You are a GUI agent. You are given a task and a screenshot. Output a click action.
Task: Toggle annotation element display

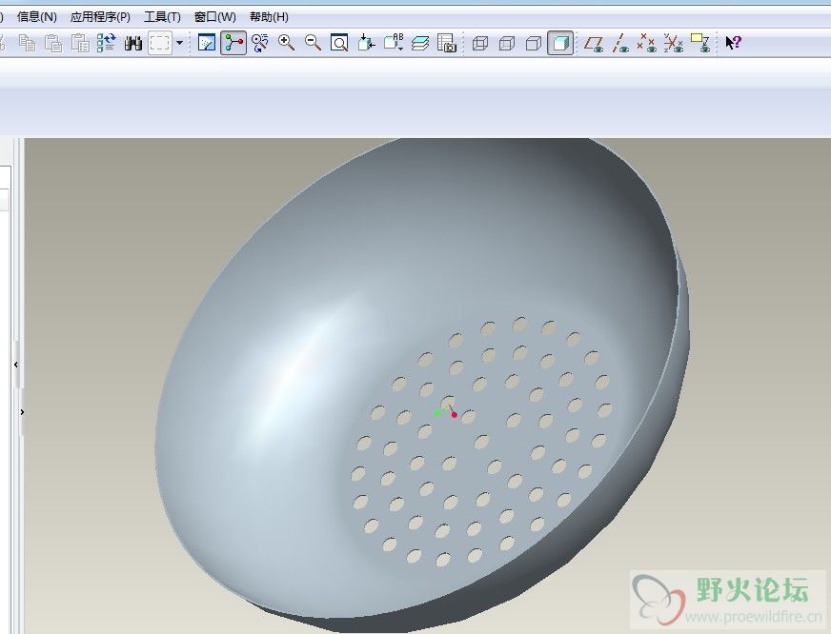700,43
